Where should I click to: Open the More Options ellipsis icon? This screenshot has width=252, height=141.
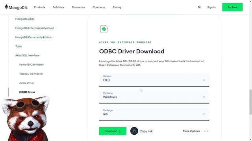(x=206, y=131)
